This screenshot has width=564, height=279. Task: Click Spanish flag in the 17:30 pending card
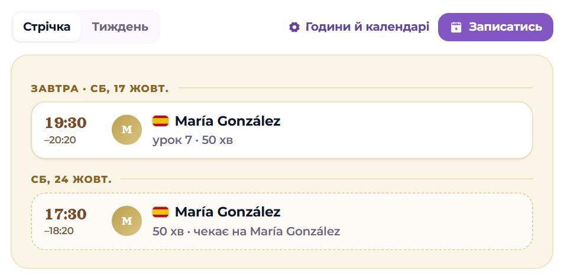160,212
